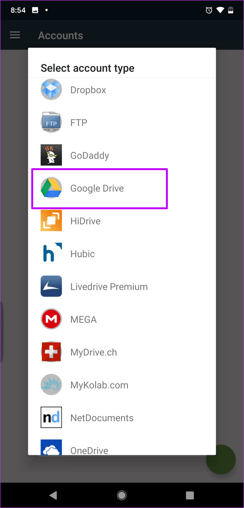244x508 pixels.
Task: Tap the Google Drive triangle icon
Action: tap(51, 188)
